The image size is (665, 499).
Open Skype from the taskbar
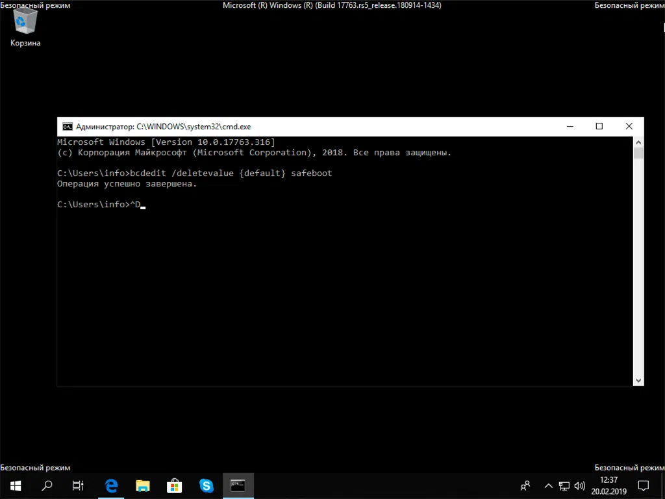point(207,485)
